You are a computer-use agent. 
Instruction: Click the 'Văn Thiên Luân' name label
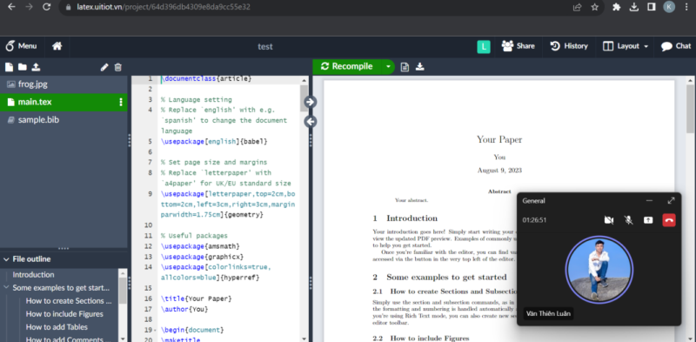point(549,313)
